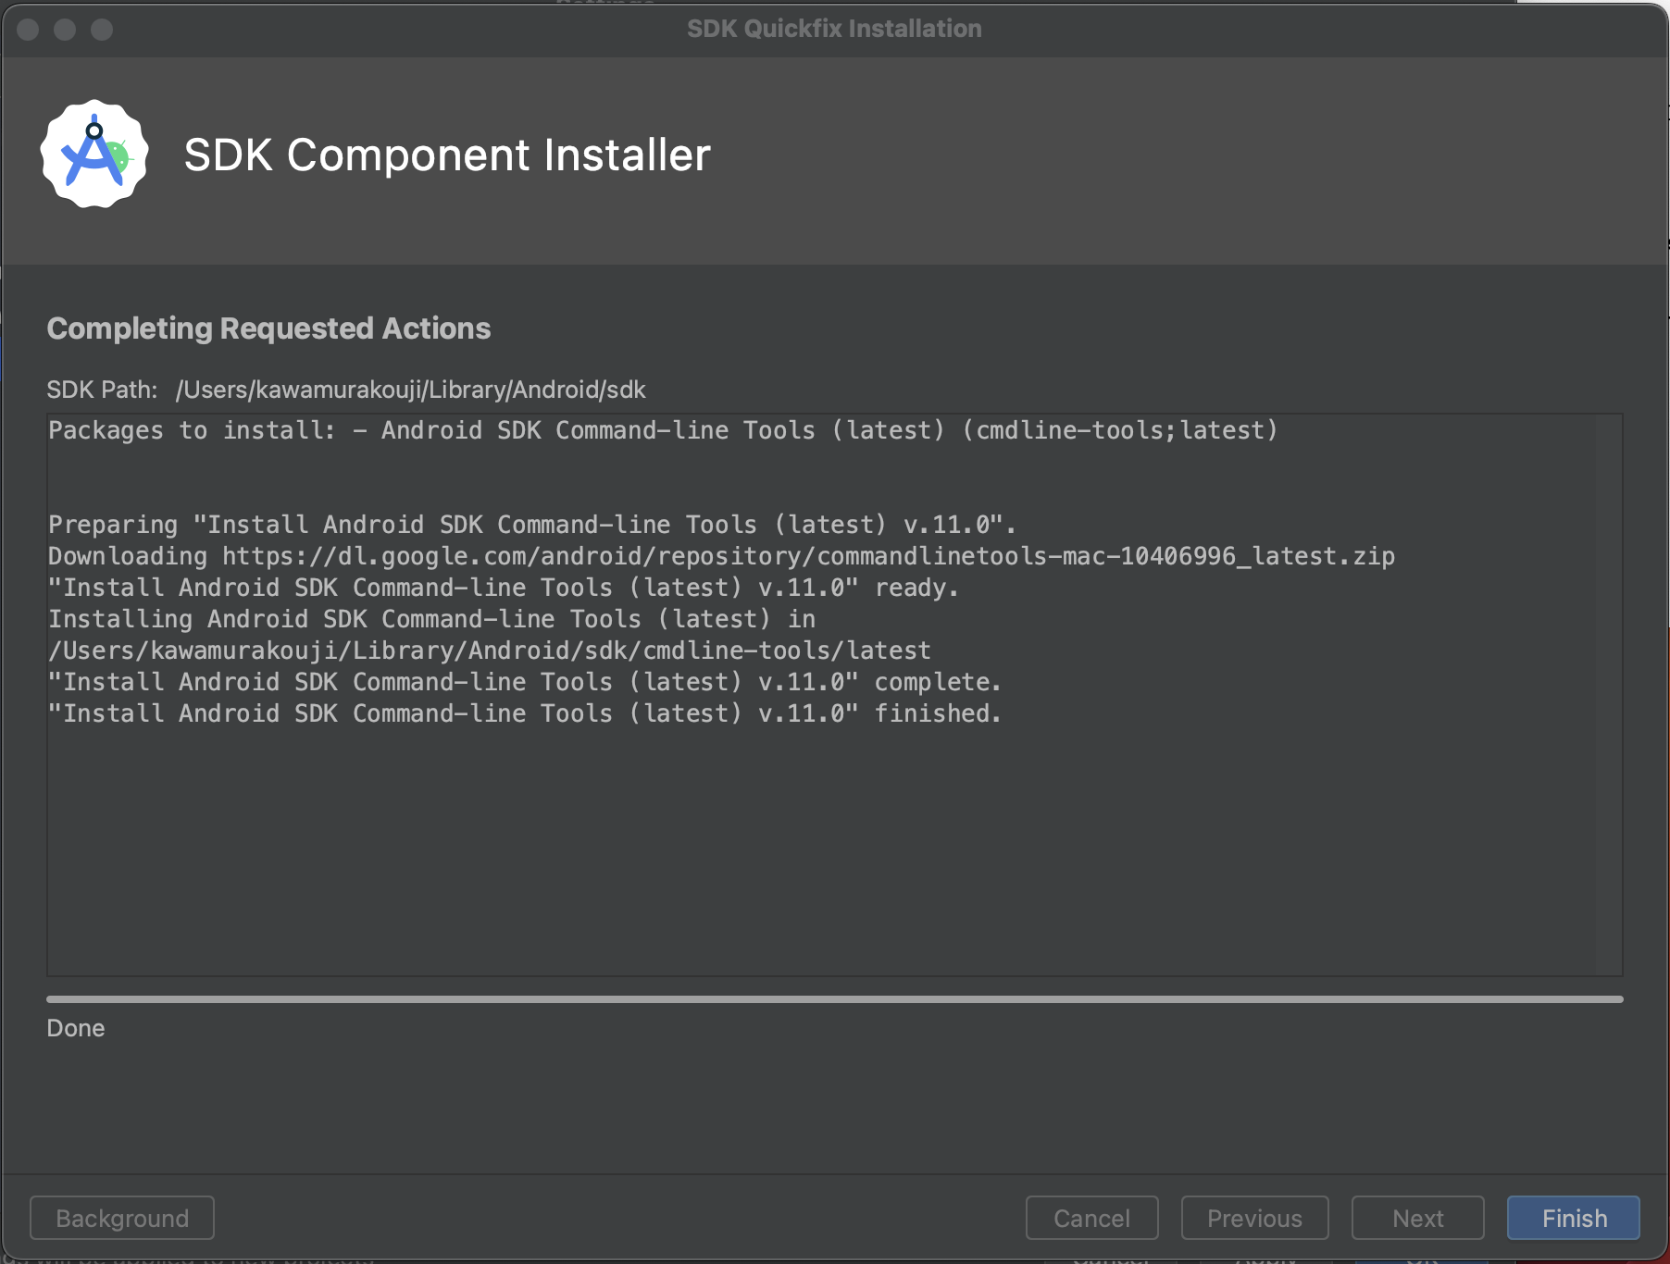Click the SDK Quickfix Installation title bar
This screenshot has width=1670, height=1264.
(834, 29)
